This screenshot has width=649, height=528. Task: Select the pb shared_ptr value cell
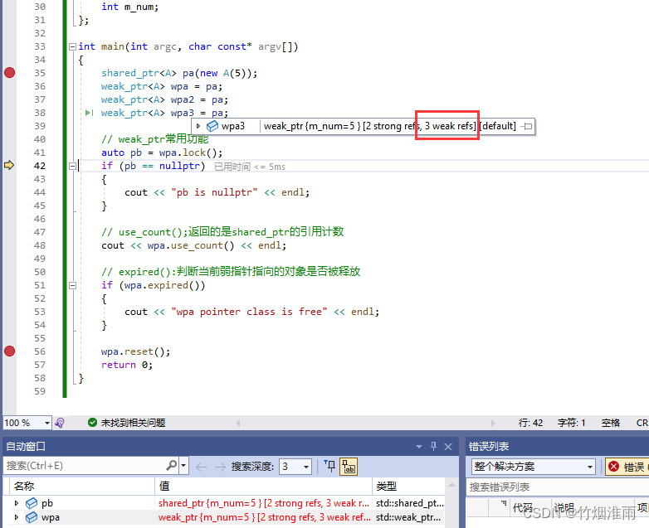264,503
